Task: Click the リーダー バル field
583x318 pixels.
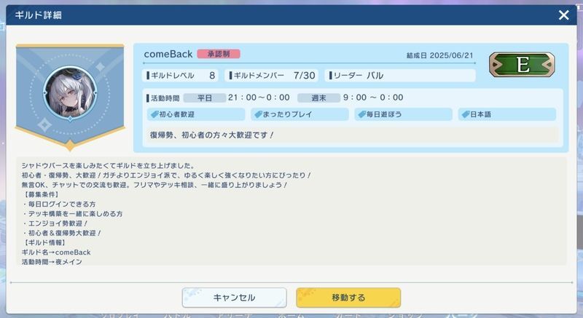Action: coord(401,75)
